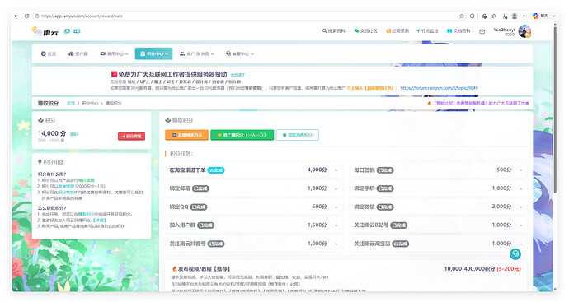Select the 云产品 navigation item
The height and width of the screenshot is (302, 569).
[x=78, y=53]
